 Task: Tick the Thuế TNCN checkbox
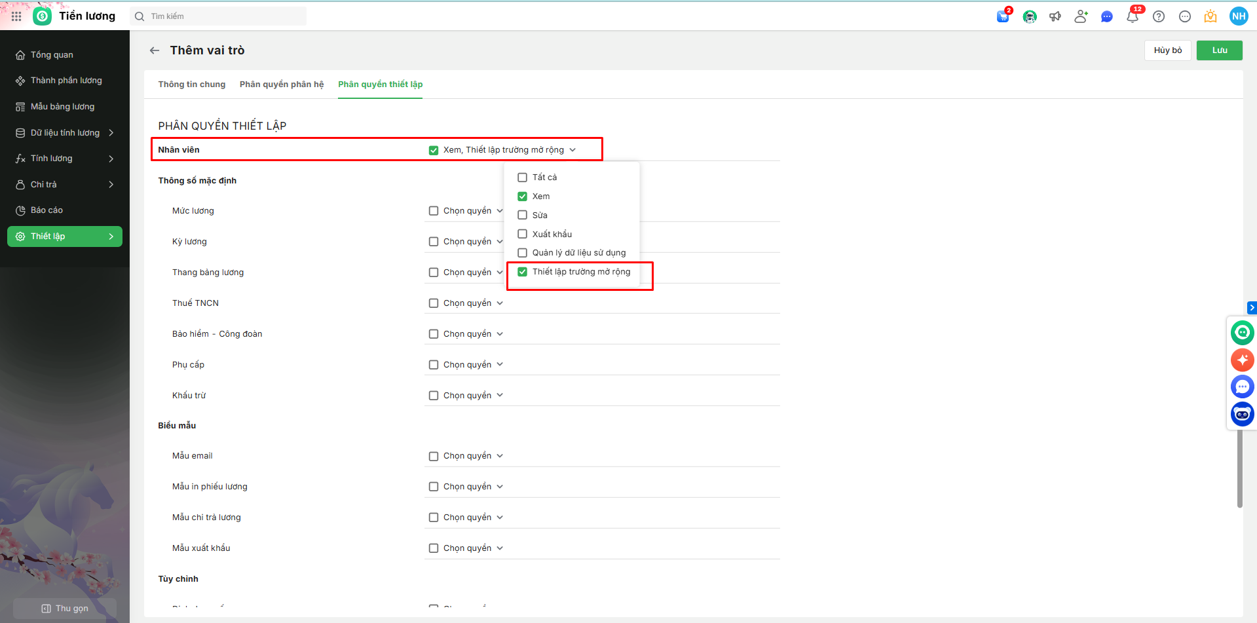pos(434,303)
